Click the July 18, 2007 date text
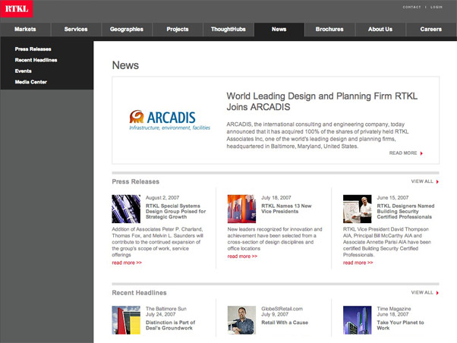457x343 pixels. 276,197
